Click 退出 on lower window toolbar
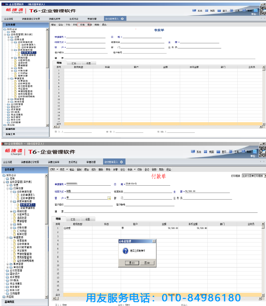 169,170
